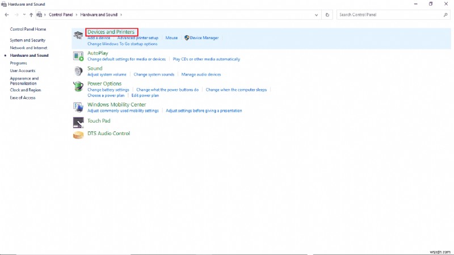
Task: Open the Touch Pad heading
Action: click(x=99, y=121)
